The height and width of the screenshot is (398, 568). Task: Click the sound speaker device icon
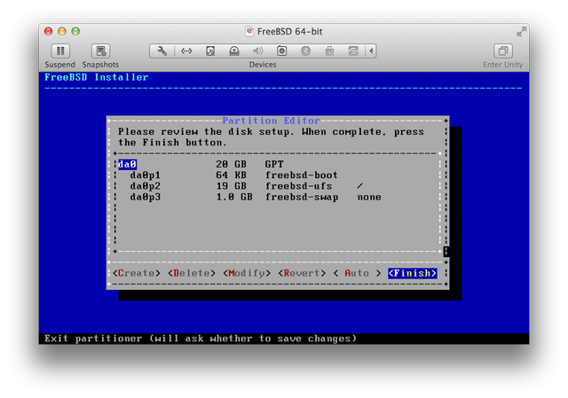pos(257,51)
